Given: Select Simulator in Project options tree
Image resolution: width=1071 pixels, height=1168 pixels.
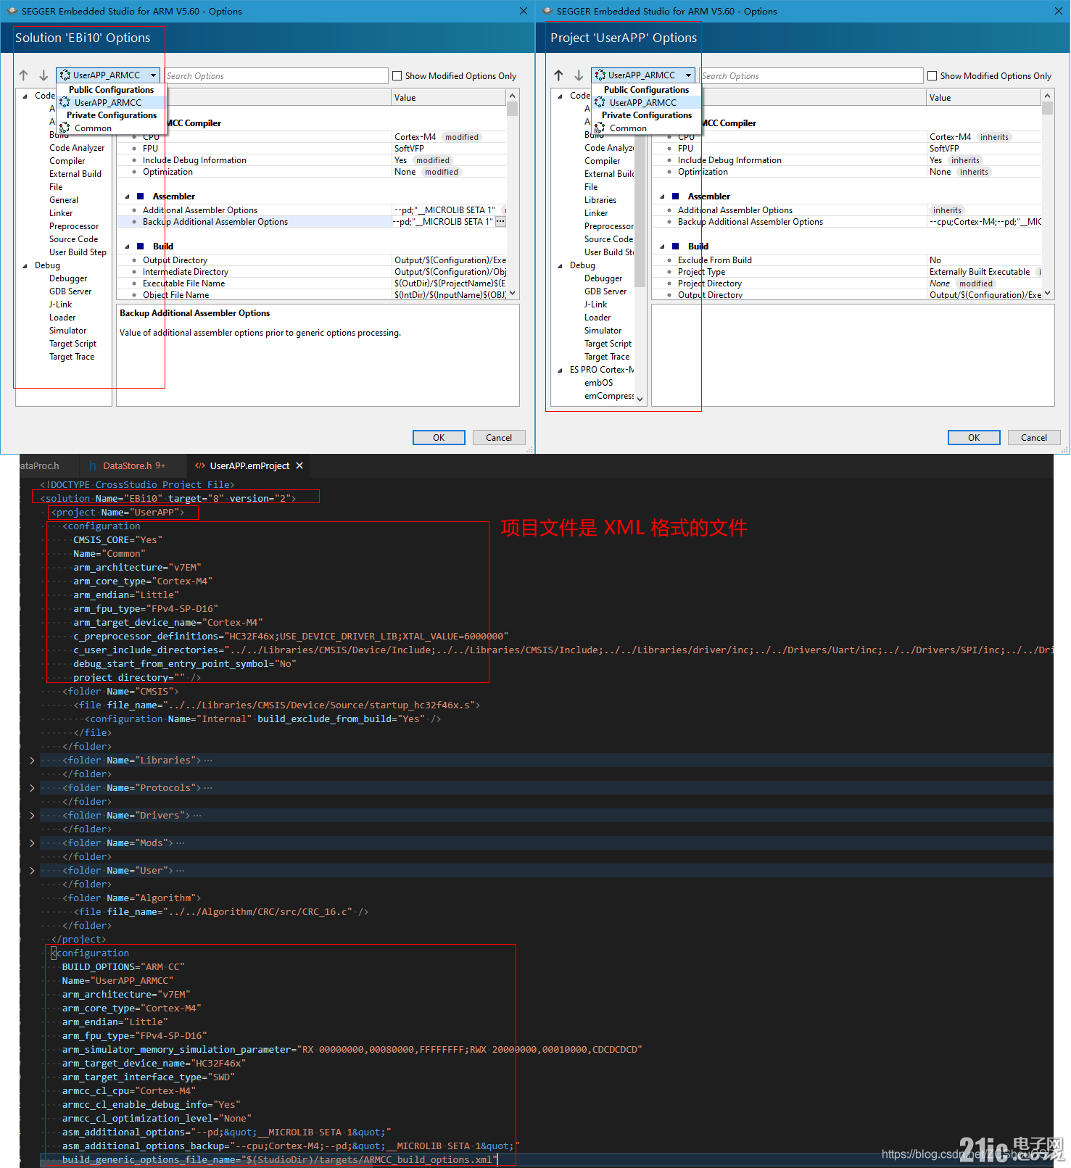Looking at the screenshot, I should [x=603, y=331].
